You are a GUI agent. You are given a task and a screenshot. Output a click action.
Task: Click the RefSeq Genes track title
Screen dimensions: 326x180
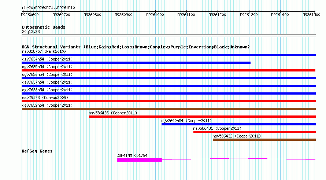(37, 151)
